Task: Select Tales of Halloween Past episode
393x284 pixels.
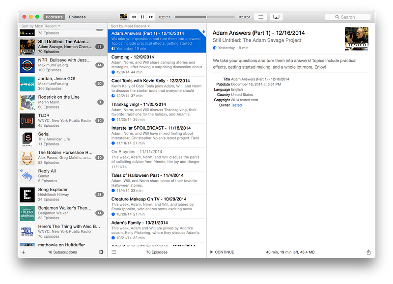Action: click(x=157, y=183)
